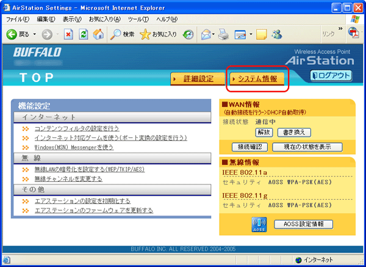Image resolution: width=366 pixels, height=267 pixels.
Task: Click the 通信中 connection status text
Action: click(x=265, y=122)
